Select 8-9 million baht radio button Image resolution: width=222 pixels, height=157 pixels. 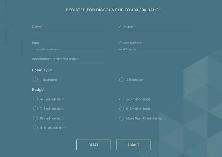coord(35,118)
